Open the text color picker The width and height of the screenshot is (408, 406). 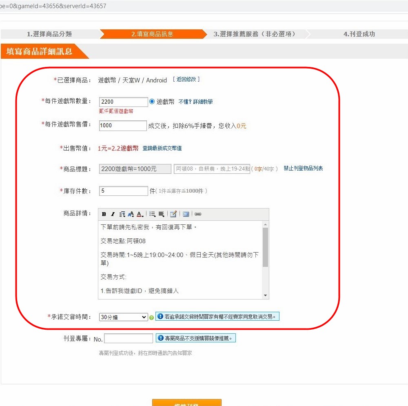click(x=140, y=214)
